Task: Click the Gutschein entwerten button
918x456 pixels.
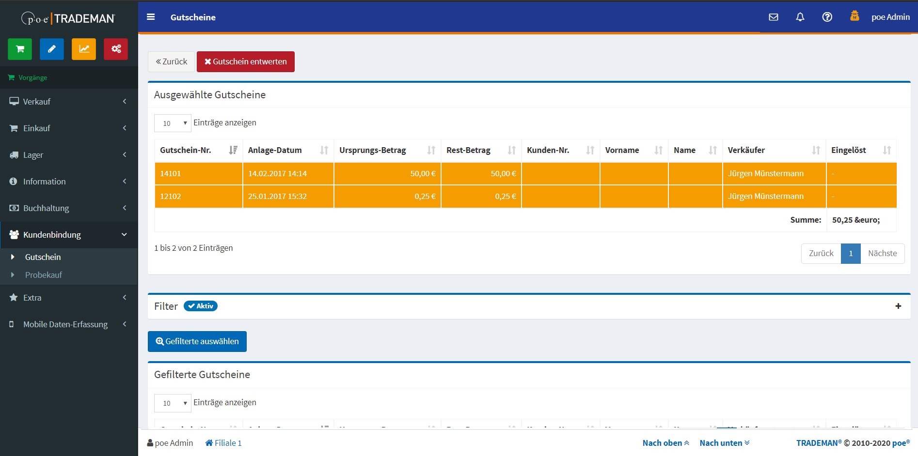Action: click(x=246, y=61)
